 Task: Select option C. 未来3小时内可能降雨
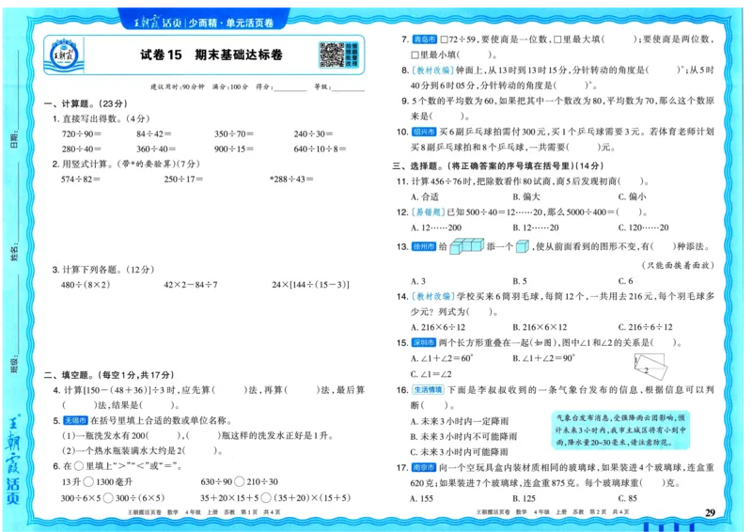tap(460, 452)
